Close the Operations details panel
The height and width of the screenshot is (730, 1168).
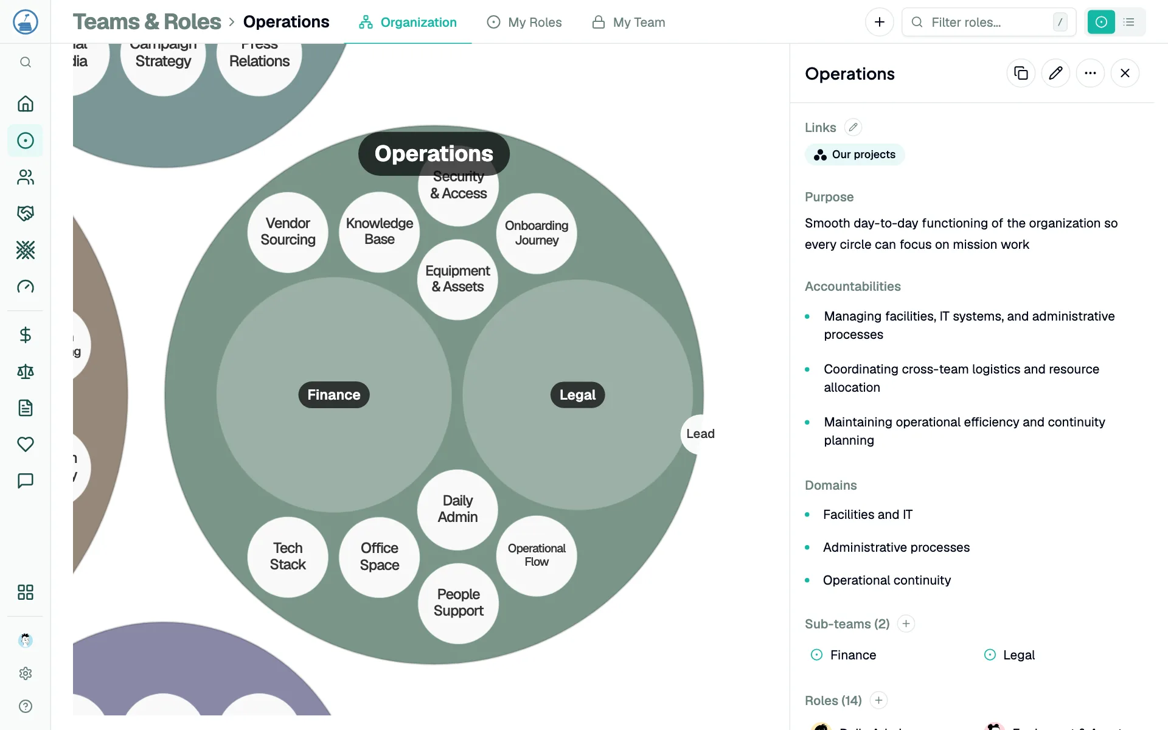pyautogui.click(x=1125, y=74)
